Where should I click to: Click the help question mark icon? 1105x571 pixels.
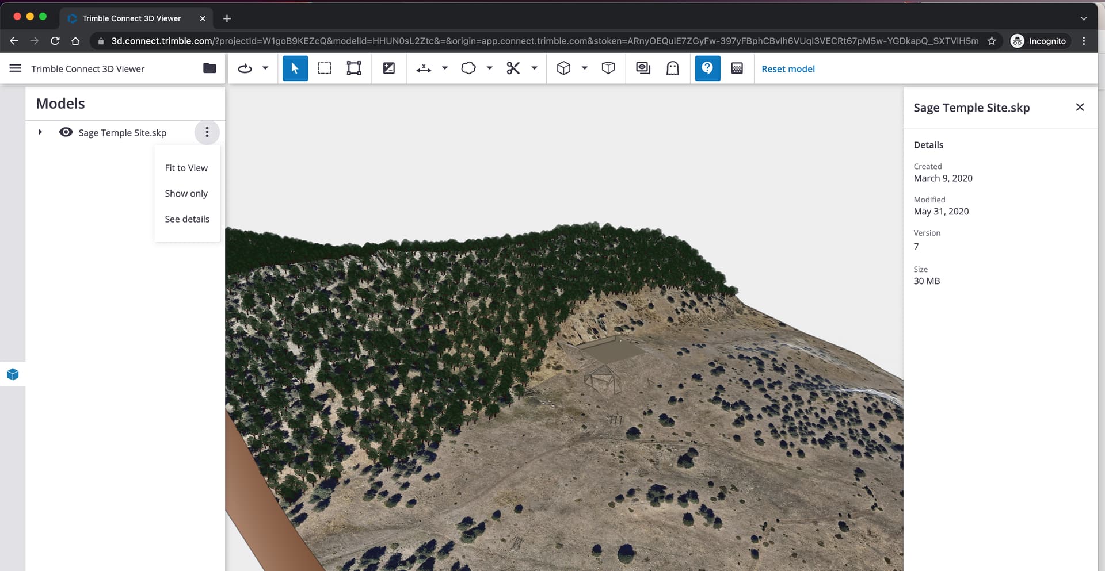(x=707, y=68)
